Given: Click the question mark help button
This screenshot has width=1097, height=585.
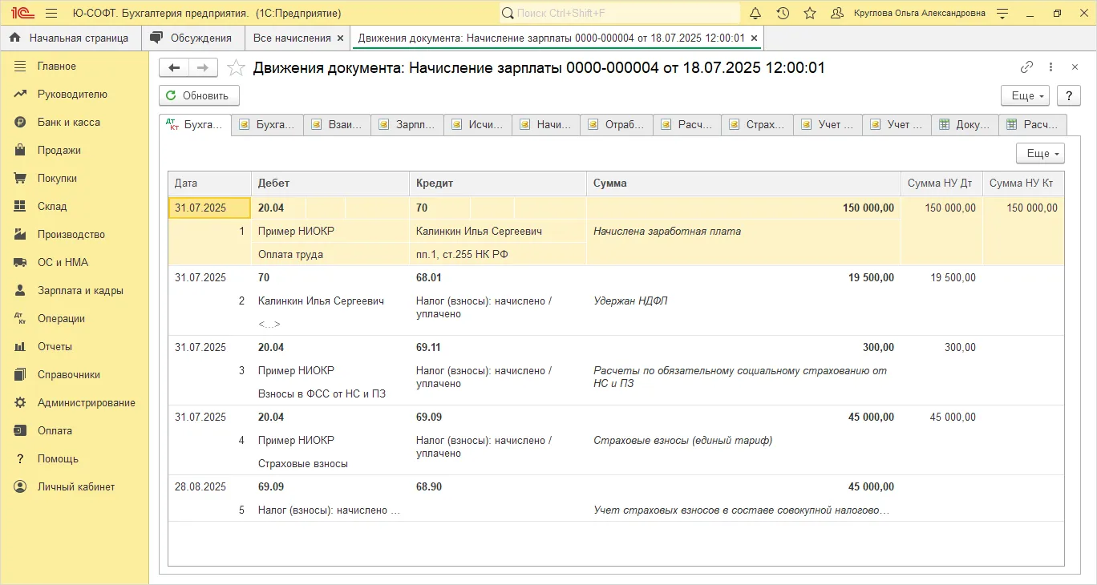Looking at the screenshot, I should 1069,95.
